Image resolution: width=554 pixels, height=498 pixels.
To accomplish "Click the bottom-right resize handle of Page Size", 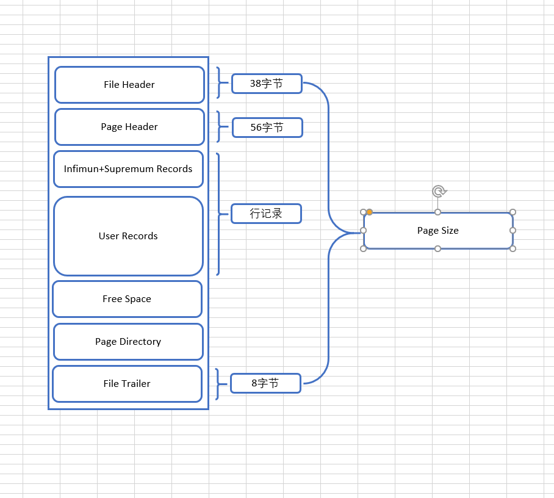I will click(x=513, y=249).
